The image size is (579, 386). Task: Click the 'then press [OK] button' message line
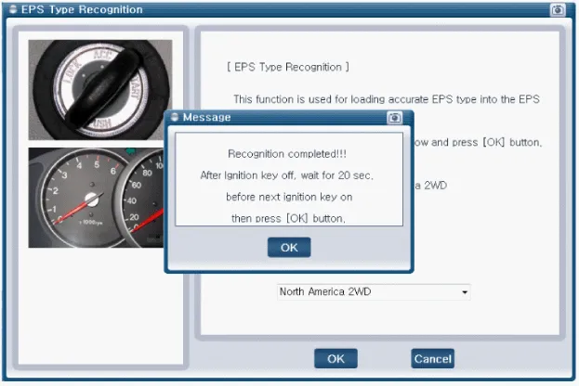(289, 218)
